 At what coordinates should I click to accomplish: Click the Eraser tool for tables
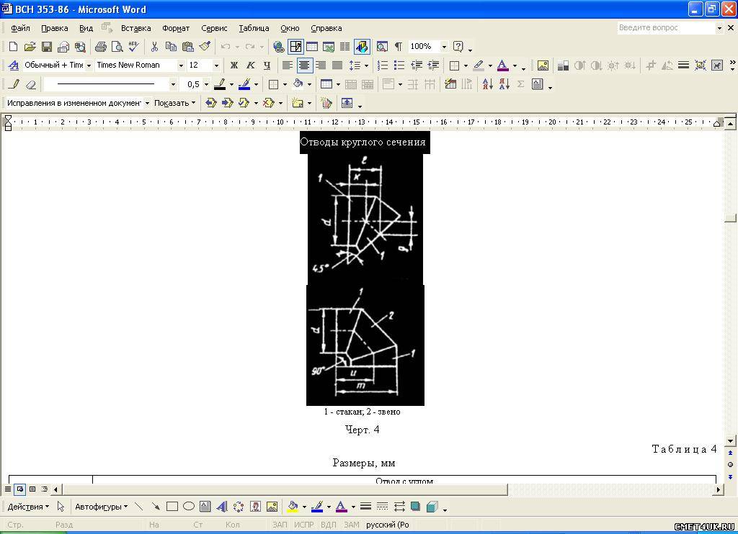(30, 84)
